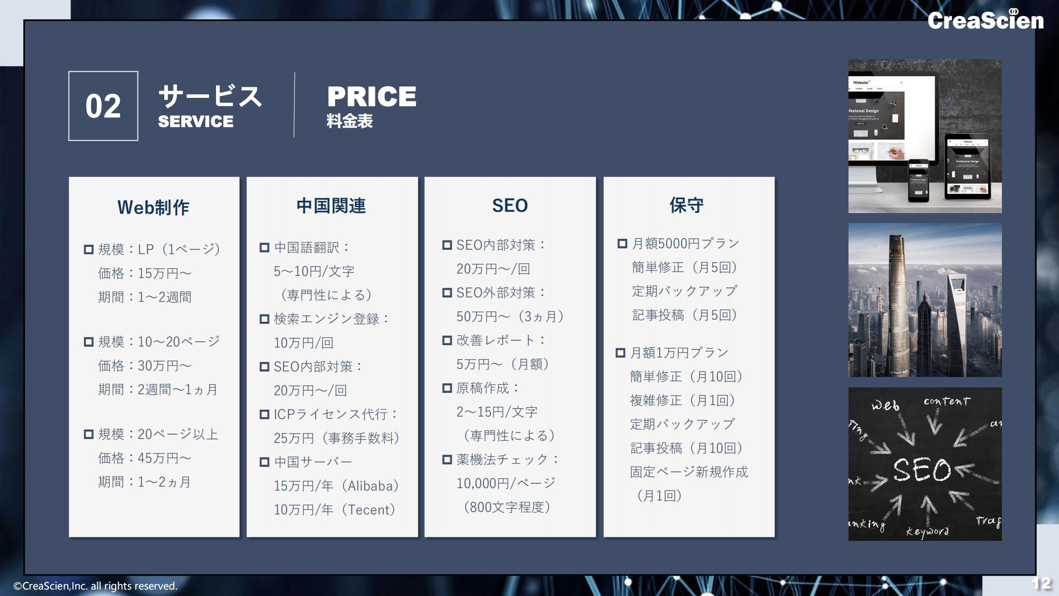Viewport: 1059px width, 596px height.
Task: Click the checkbox bullet beside 中国語翻訳
Action: tap(265, 247)
